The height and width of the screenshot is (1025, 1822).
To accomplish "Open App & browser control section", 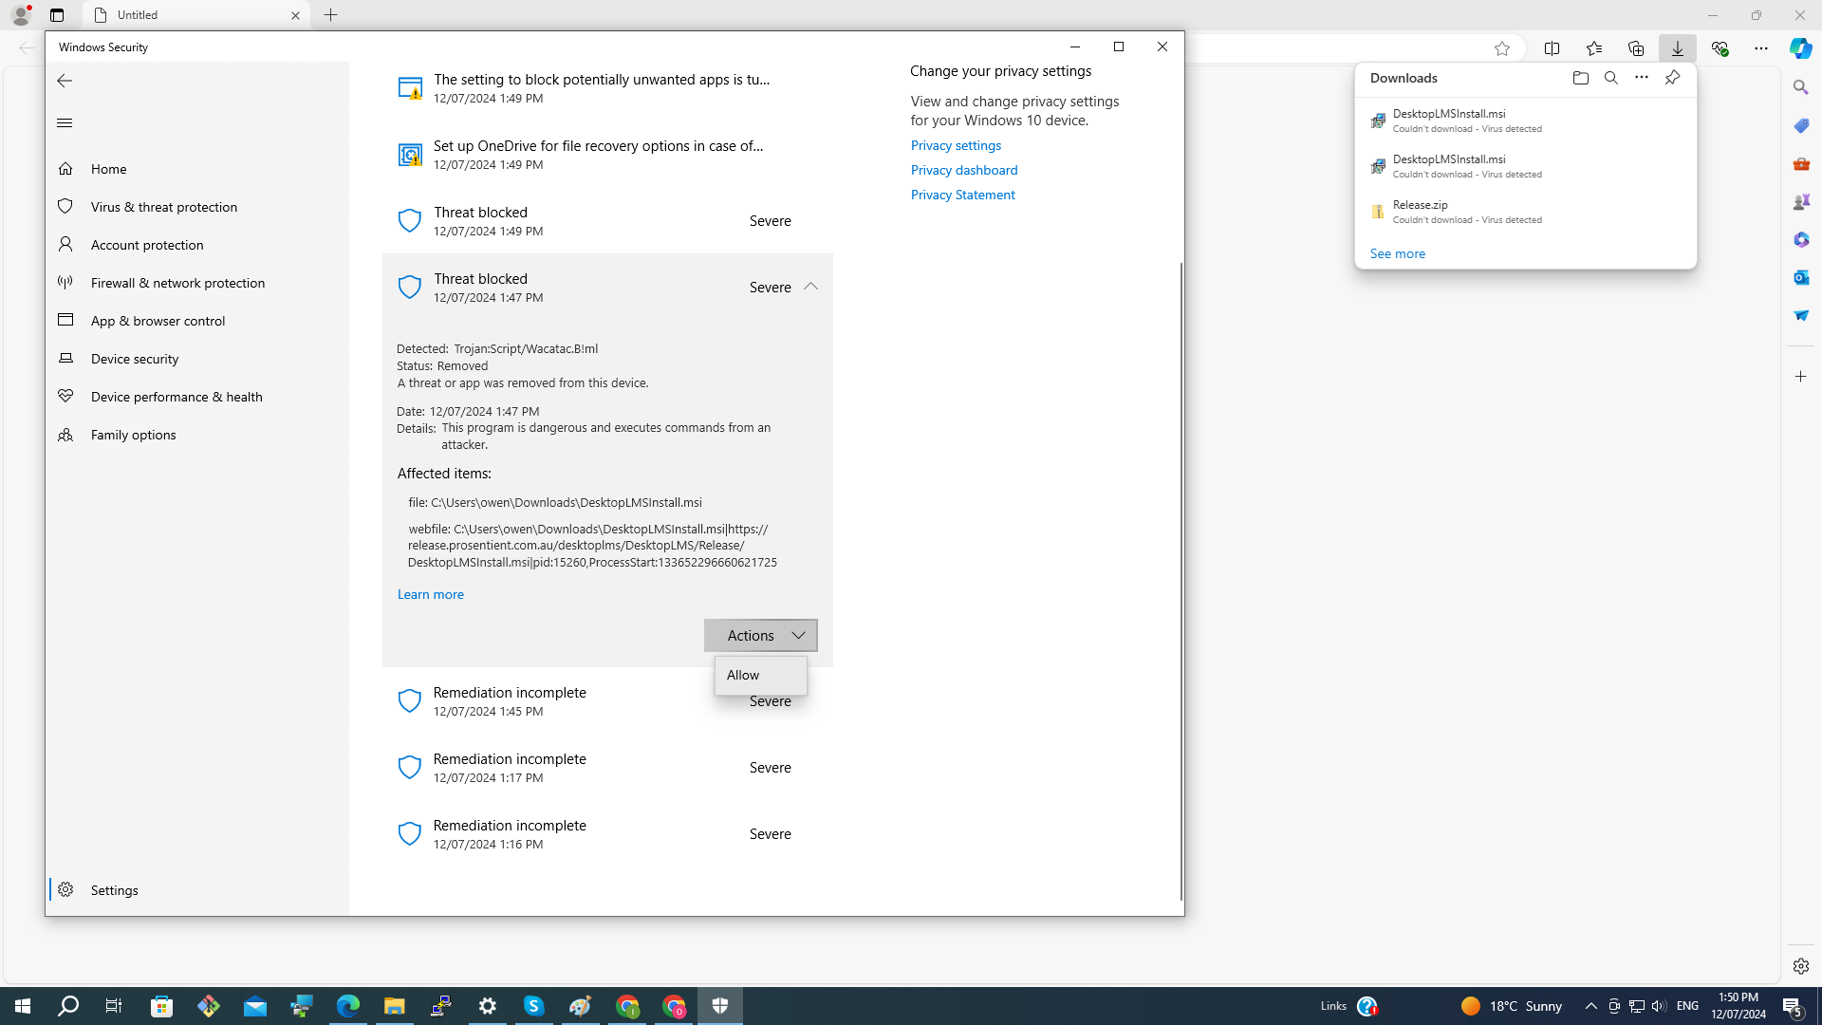I will pos(197,321).
